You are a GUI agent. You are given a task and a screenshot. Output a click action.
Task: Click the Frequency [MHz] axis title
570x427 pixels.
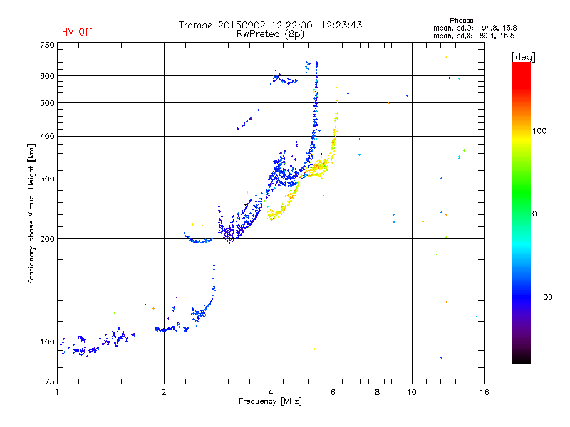click(270, 401)
